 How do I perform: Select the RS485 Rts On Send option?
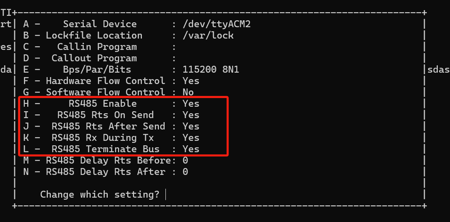click(x=105, y=115)
